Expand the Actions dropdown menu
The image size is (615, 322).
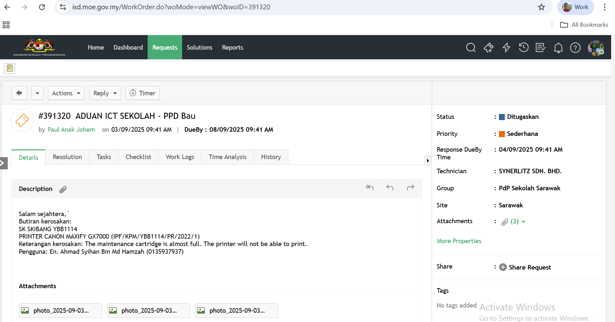(66, 93)
